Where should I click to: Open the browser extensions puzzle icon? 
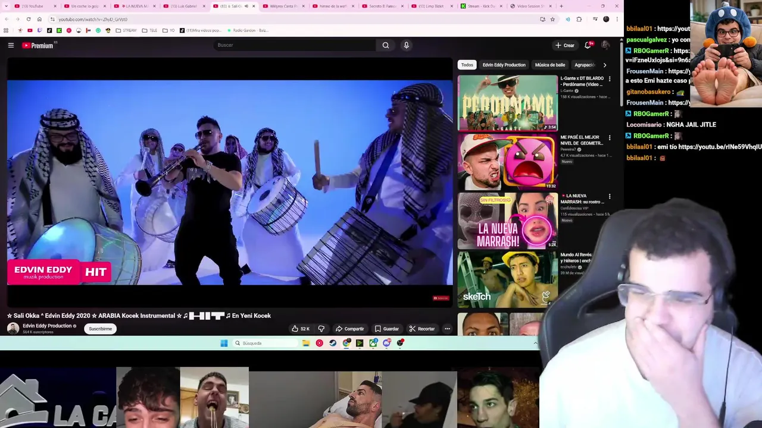point(579,19)
